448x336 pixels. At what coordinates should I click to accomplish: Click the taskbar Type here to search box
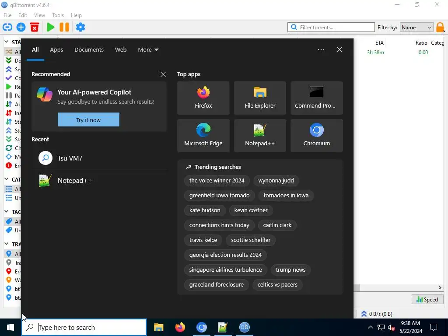click(84, 327)
